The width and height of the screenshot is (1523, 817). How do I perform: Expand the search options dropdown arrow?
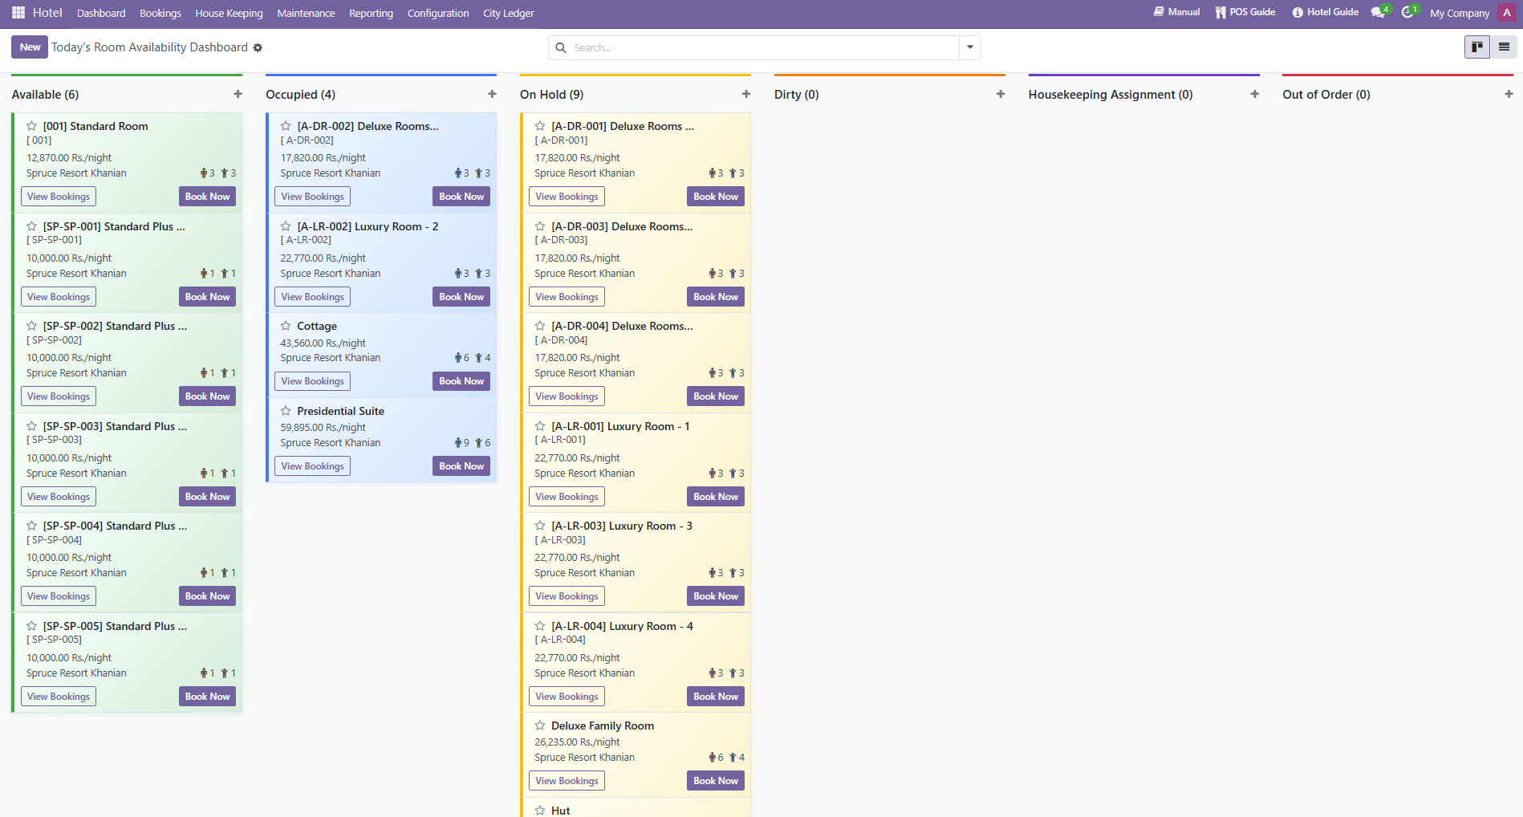pos(970,47)
